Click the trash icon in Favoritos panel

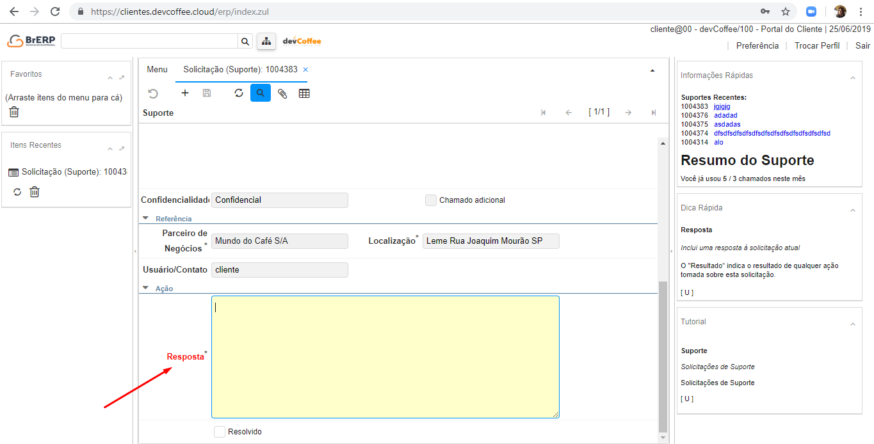pyautogui.click(x=14, y=112)
